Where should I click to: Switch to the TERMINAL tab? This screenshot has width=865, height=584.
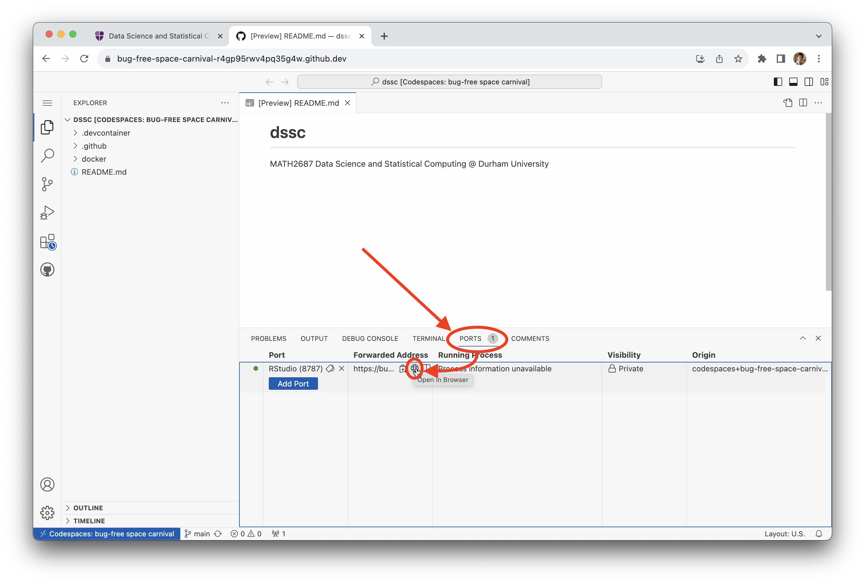click(428, 338)
